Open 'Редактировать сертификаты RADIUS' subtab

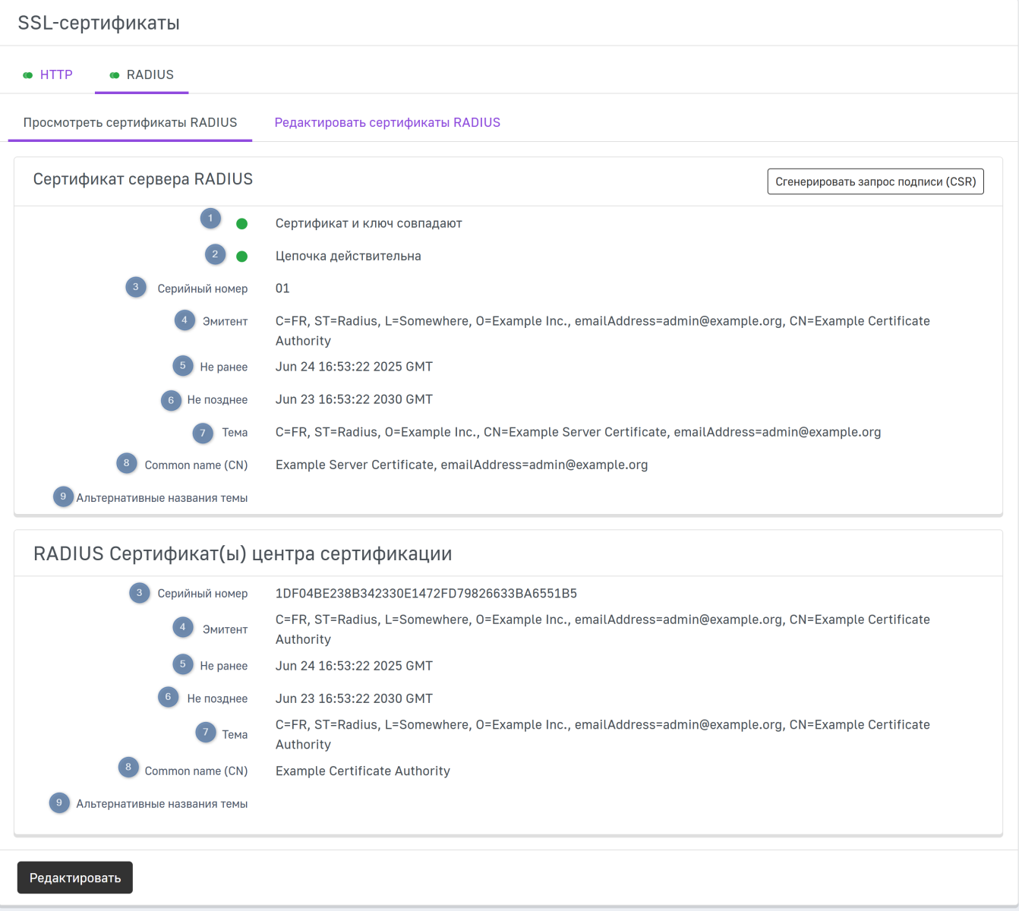coord(387,122)
